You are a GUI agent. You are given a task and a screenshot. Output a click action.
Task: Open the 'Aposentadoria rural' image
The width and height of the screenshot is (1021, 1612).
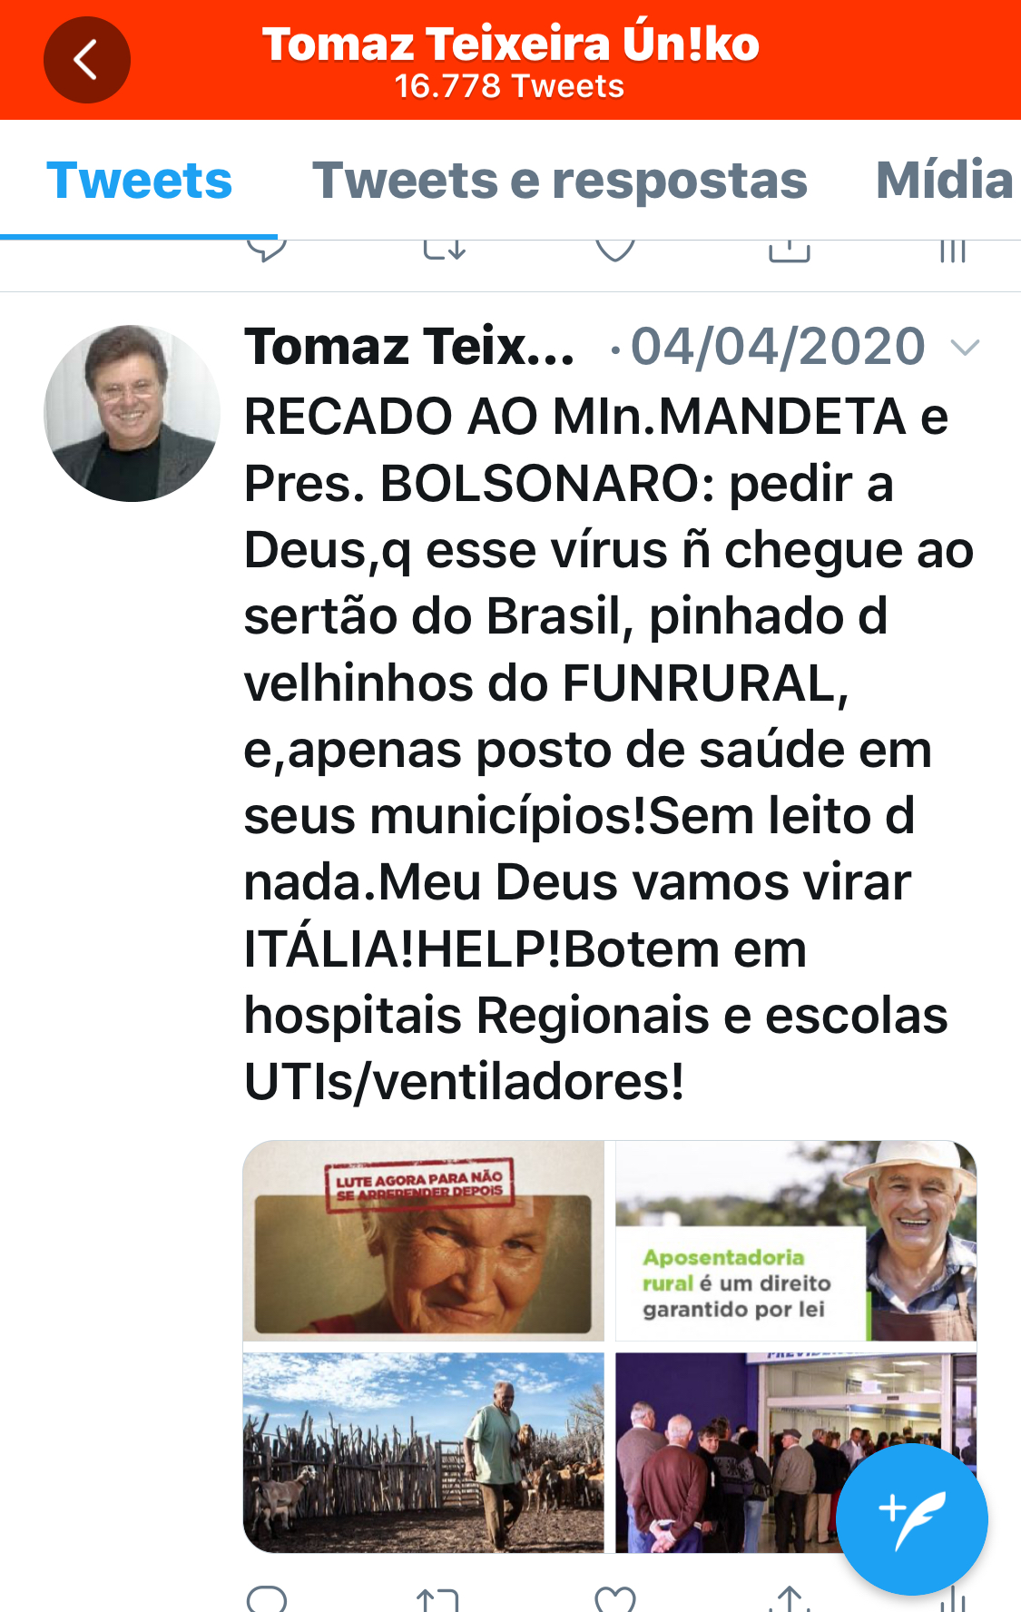coord(796,1241)
